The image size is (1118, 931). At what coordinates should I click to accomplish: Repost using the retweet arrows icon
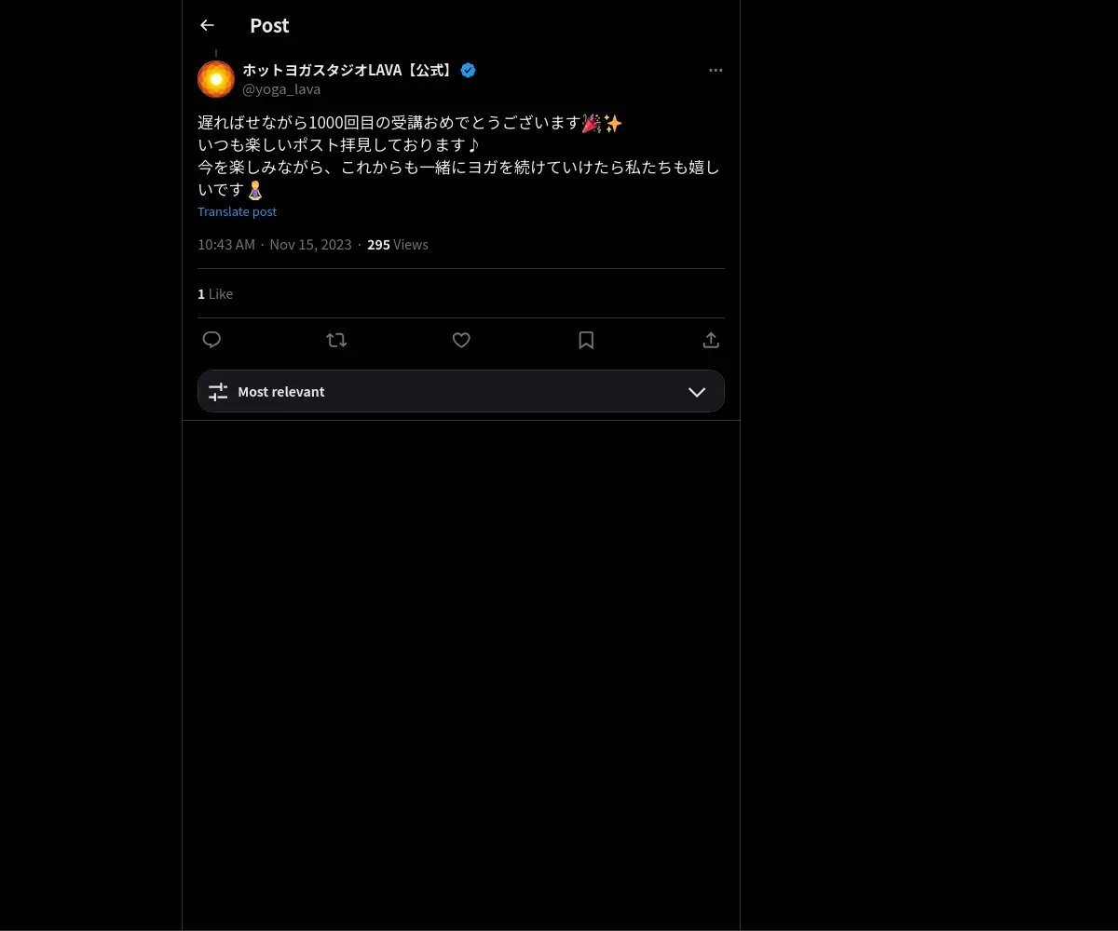point(336,340)
